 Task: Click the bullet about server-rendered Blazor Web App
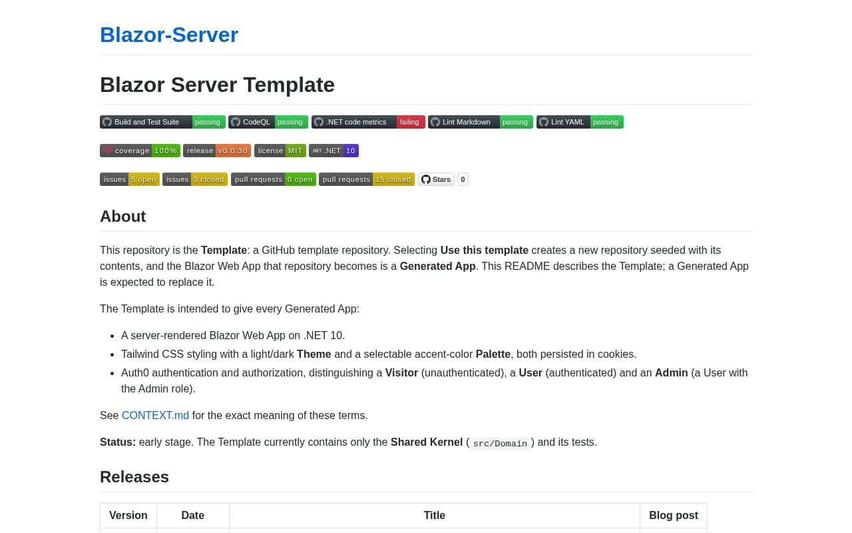point(233,336)
